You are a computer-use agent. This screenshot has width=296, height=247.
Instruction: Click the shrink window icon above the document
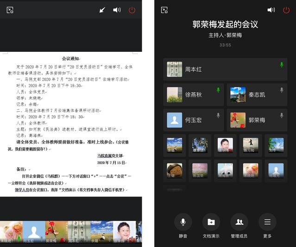[10, 10]
